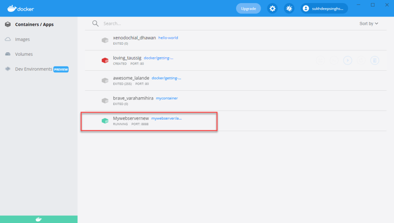Image resolution: width=394 pixels, height=223 pixels.
Task: Open the mycontainer image link
Action: [167, 98]
